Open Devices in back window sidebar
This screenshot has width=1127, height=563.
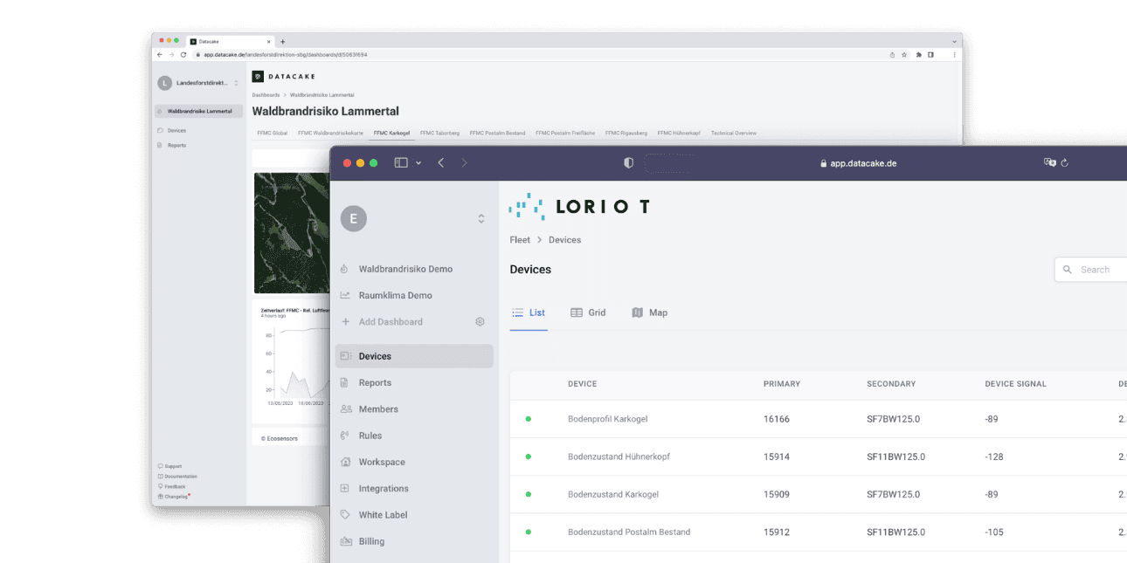coord(176,130)
